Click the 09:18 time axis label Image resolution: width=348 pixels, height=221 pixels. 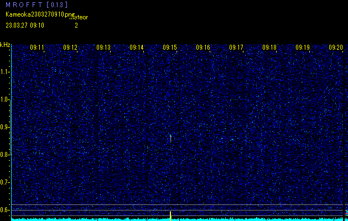pyautogui.click(x=269, y=48)
